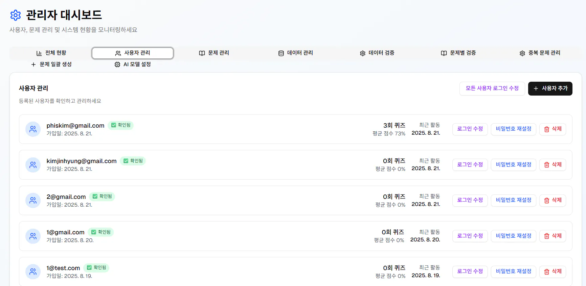Click the avatar icon for 2@gmail.com
The width and height of the screenshot is (586, 286).
(33, 200)
